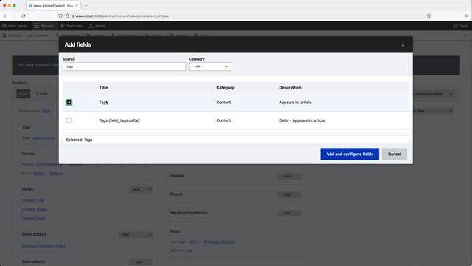Click the Description column header
Viewport: 472px width, 266px height.
[x=290, y=88]
